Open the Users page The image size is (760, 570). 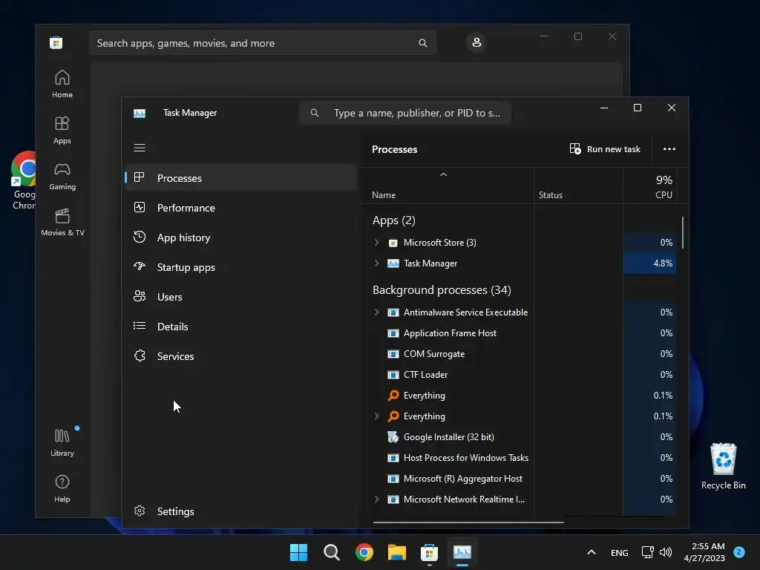(x=241, y=297)
